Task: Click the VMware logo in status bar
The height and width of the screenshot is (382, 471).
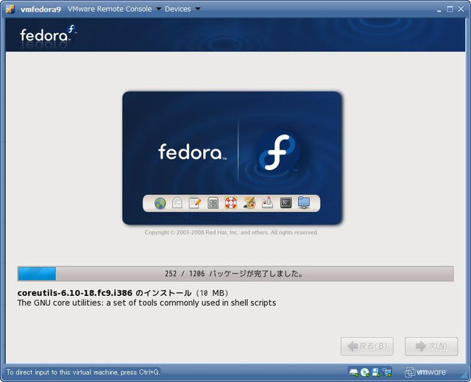Action: tap(425, 372)
